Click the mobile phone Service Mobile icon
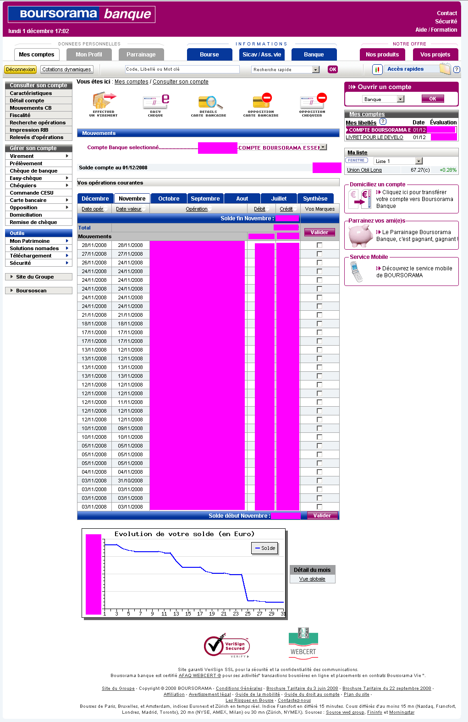This screenshot has height=722, width=468. [x=356, y=272]
